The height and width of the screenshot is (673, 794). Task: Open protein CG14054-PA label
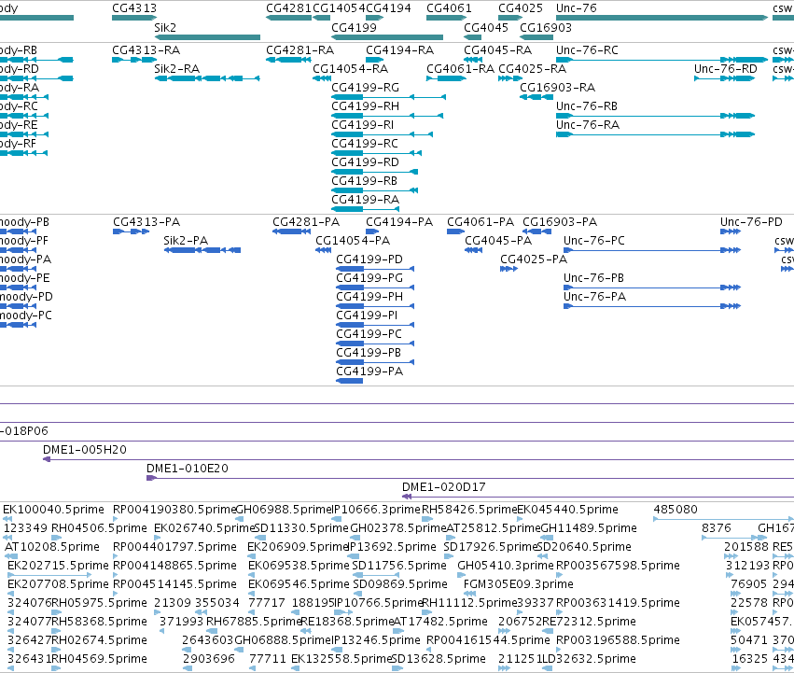[x=353, y=241]
